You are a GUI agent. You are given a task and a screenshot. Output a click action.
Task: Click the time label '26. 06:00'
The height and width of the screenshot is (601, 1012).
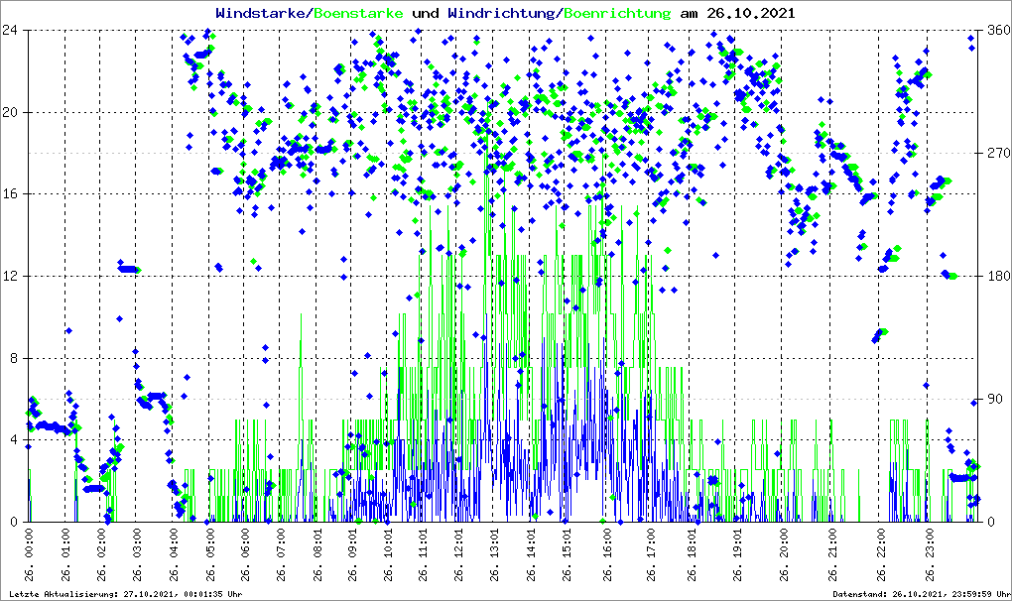click(245, 554)
